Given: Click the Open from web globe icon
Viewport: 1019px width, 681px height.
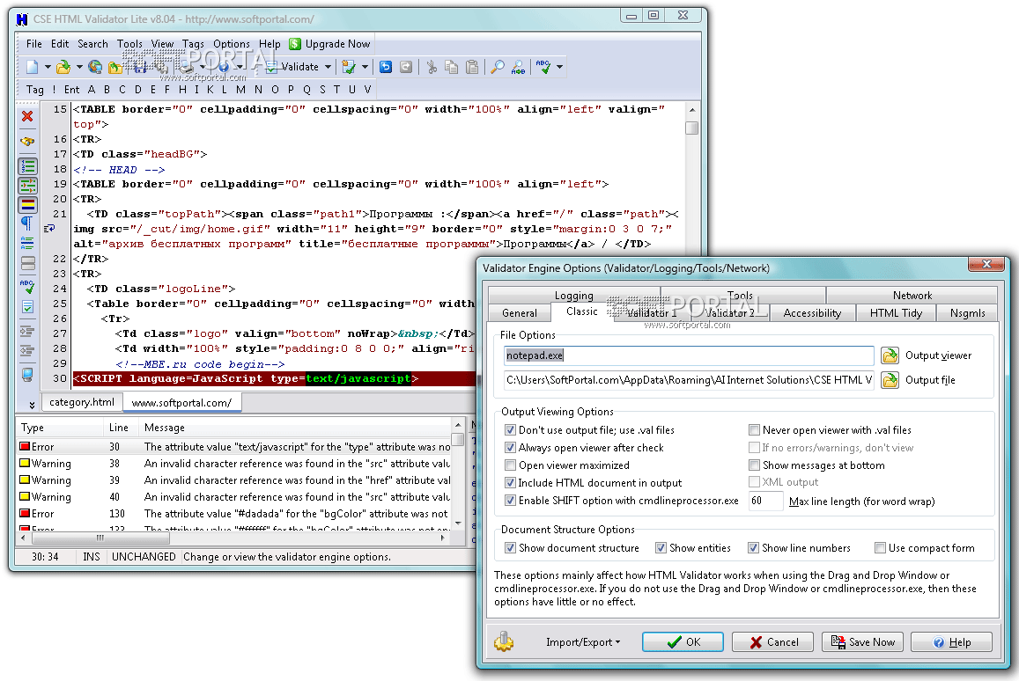Looking at the screenshot, I should click(x=95, y=67).
